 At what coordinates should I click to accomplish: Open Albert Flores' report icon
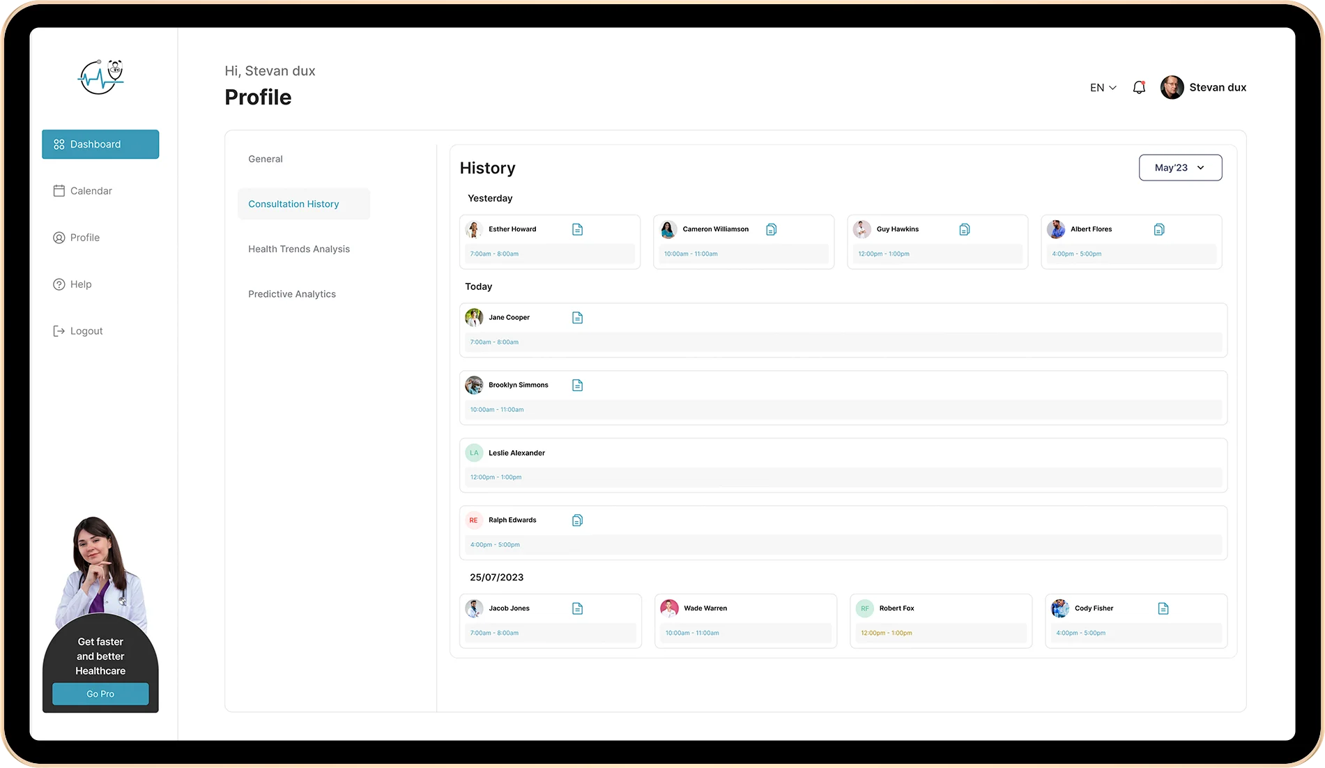(x=1158, y=229)
